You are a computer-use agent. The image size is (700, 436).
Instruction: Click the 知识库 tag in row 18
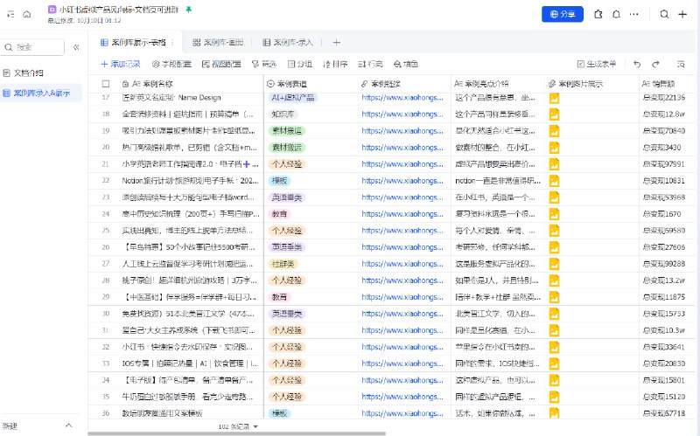click(283, 114)
